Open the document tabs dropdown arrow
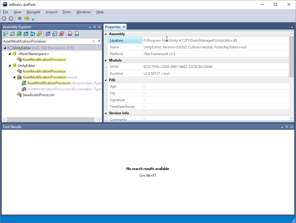296x223 pixels. click(292, 28)
